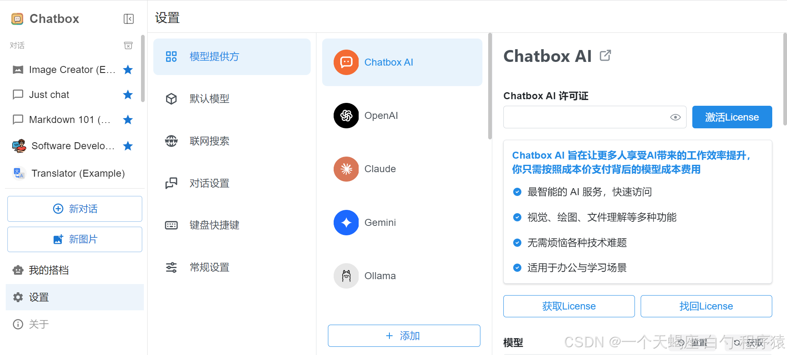Open the Software Developer conversation
This screenshot has height=355, width=787.
(x=75, y=146)
